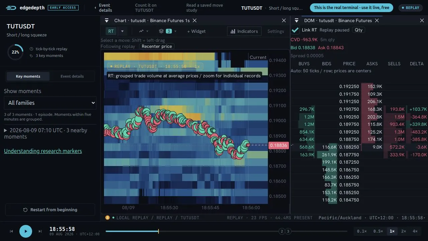
Task: Open the All families dropdown
Action: pos(50,103)
